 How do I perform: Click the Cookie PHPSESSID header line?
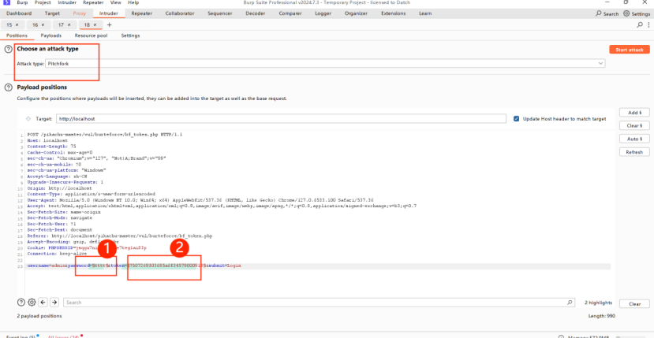pyautogui.click(x=87, y=247)
